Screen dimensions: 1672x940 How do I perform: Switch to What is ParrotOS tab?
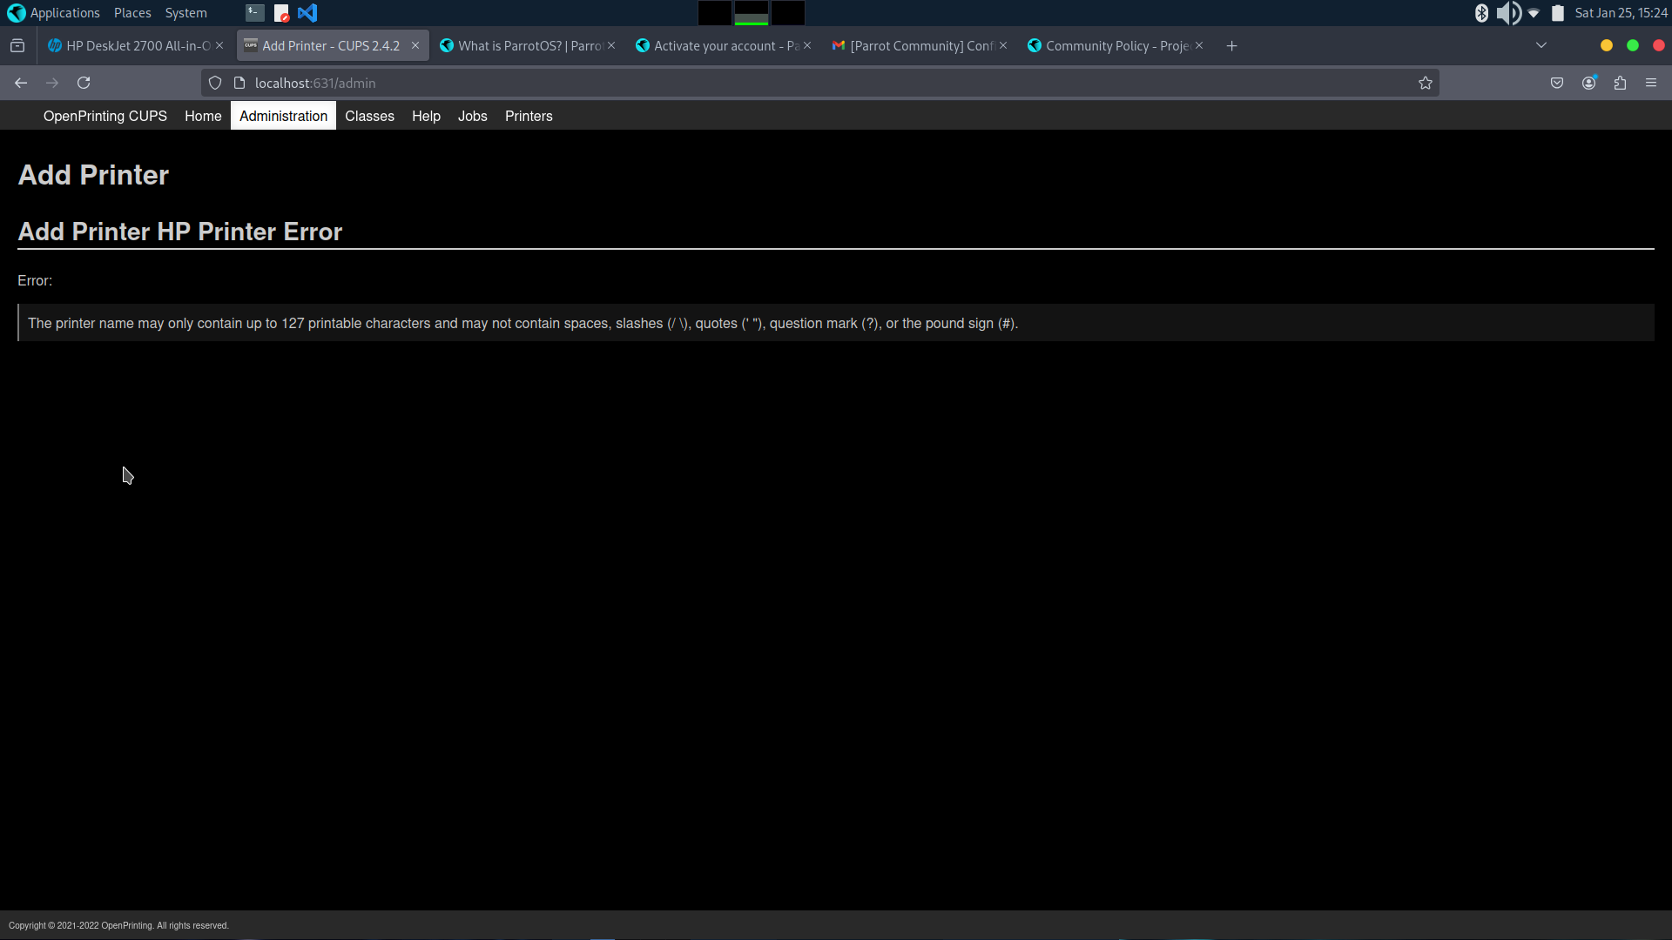coord(522,46)
